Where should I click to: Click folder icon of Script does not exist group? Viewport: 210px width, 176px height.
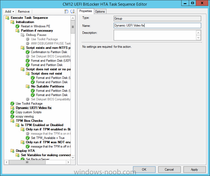click(28, 74)
